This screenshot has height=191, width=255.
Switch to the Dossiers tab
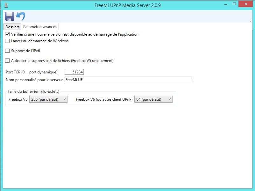12,27
